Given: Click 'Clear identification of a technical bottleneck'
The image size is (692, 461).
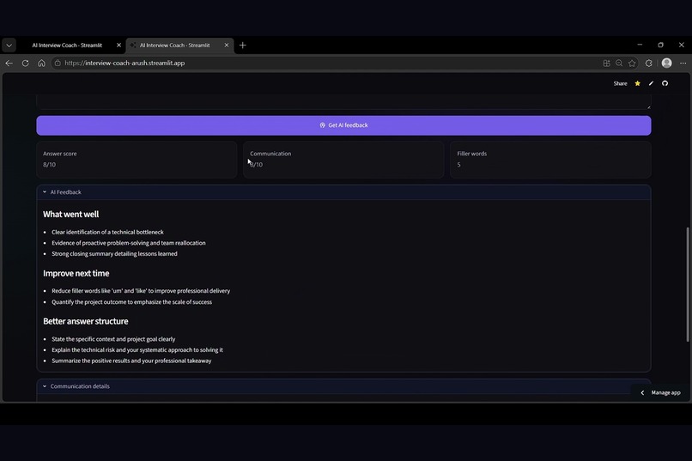Looking at the screenshot, I should (x=107, y=232).
